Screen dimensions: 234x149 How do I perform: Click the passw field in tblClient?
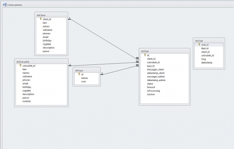51,51
